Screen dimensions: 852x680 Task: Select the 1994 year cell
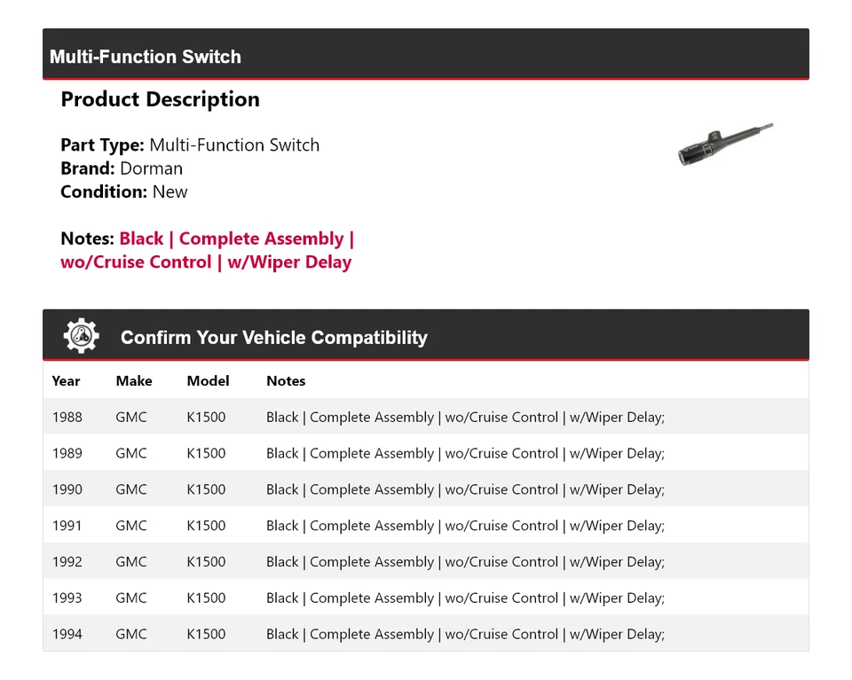click(67, 635)
